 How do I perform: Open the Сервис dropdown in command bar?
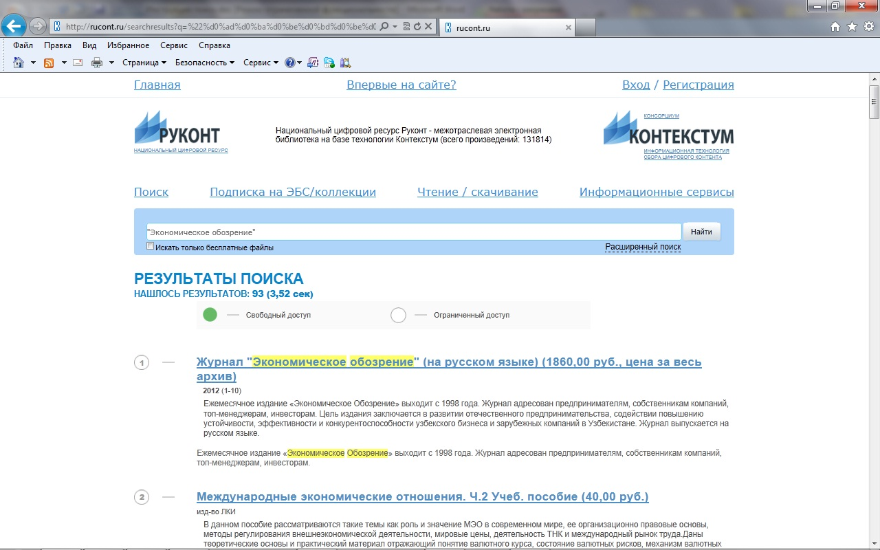click(261, 63)
